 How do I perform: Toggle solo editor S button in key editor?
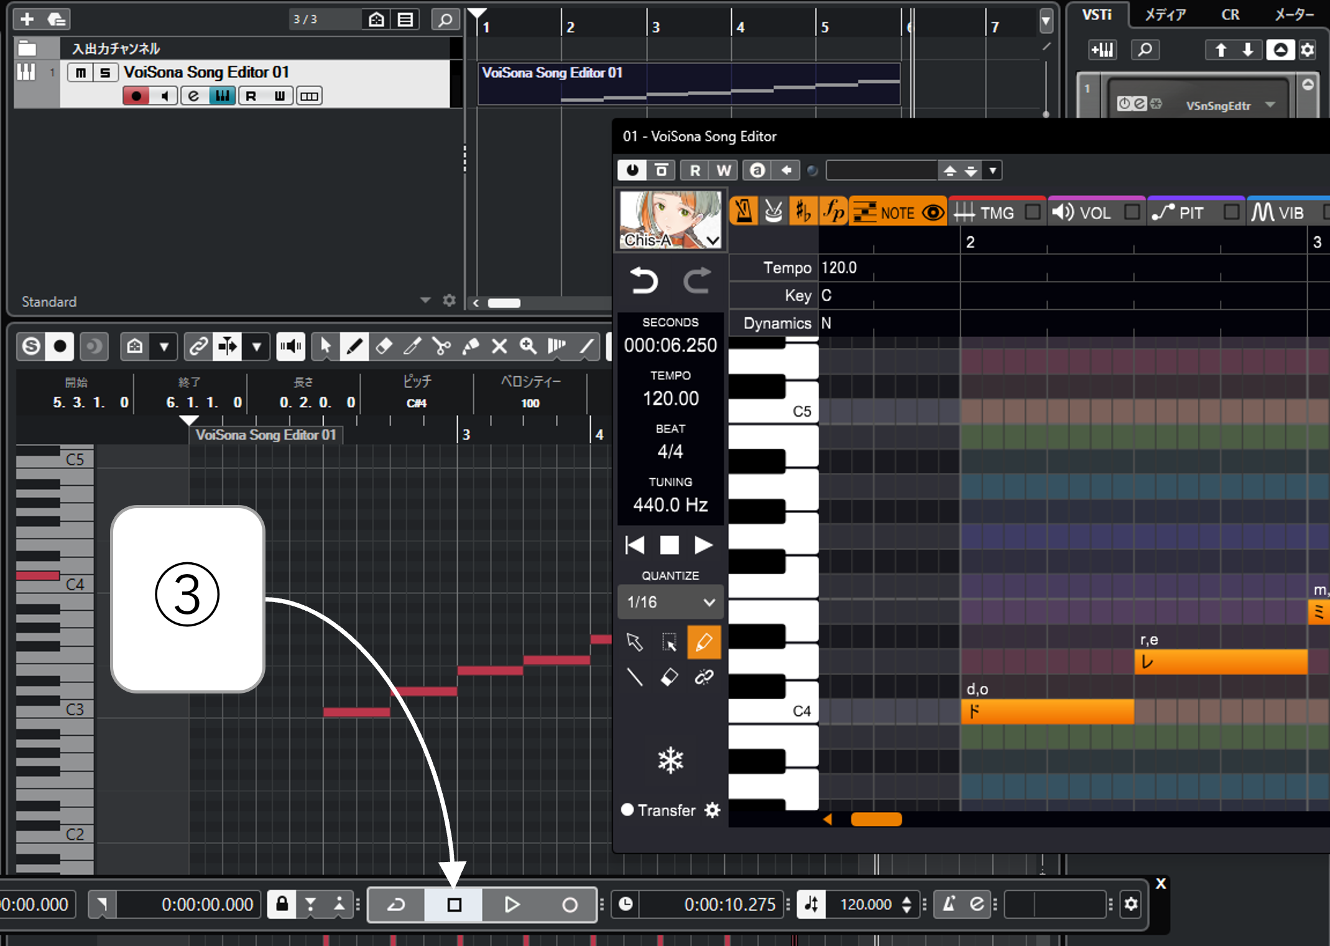(x=31, y=346)
